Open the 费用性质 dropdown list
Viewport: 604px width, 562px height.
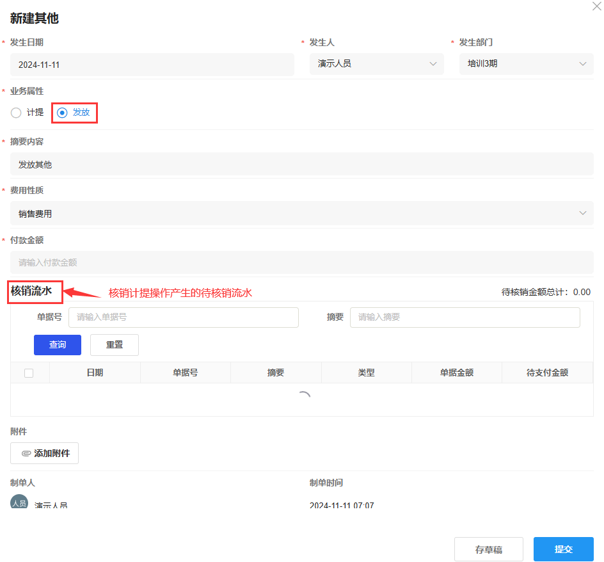click(x=301, y=213)
